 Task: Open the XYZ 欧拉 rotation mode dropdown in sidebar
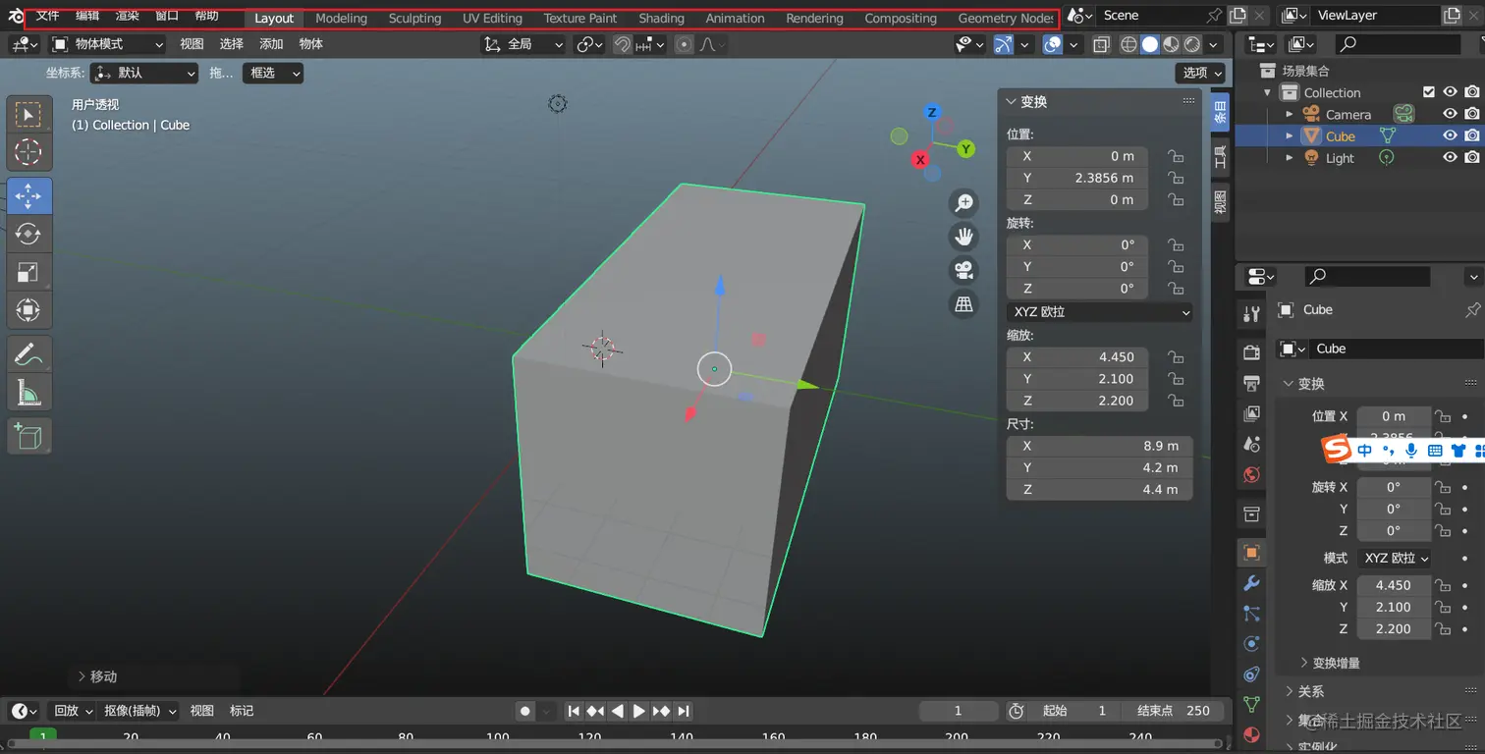point(1100,312)
